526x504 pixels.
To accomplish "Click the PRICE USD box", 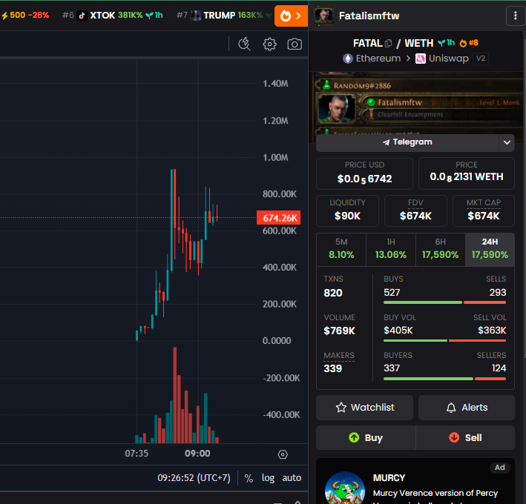I will 364,173.
